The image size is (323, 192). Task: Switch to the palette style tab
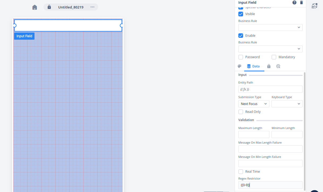click(239, 66)
